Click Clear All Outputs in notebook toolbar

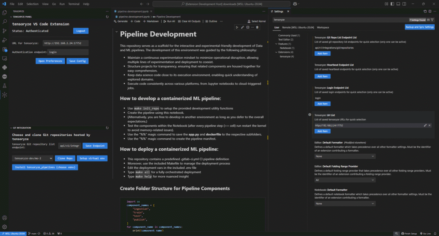(x=189, y=21)
